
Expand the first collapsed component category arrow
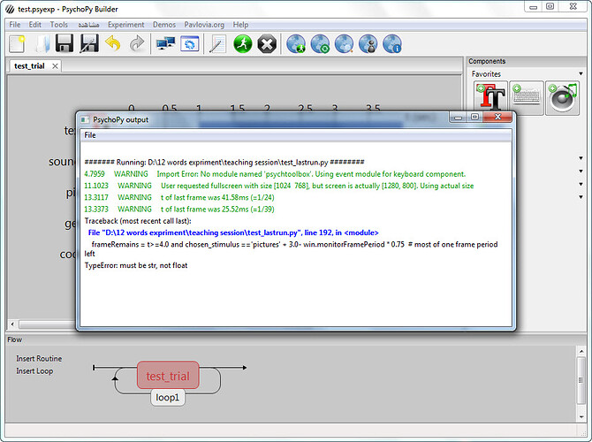[x=581, y=158]
